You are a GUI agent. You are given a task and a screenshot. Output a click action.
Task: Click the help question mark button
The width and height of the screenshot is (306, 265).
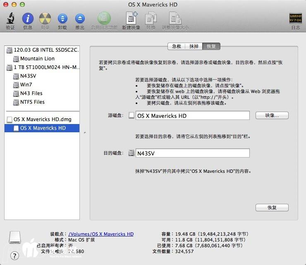14,256
